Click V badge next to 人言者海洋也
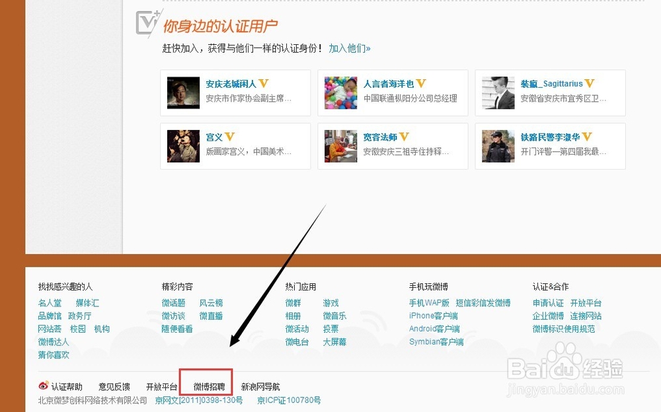Screen dimensions: 661x412 click(x=421, y=83)
